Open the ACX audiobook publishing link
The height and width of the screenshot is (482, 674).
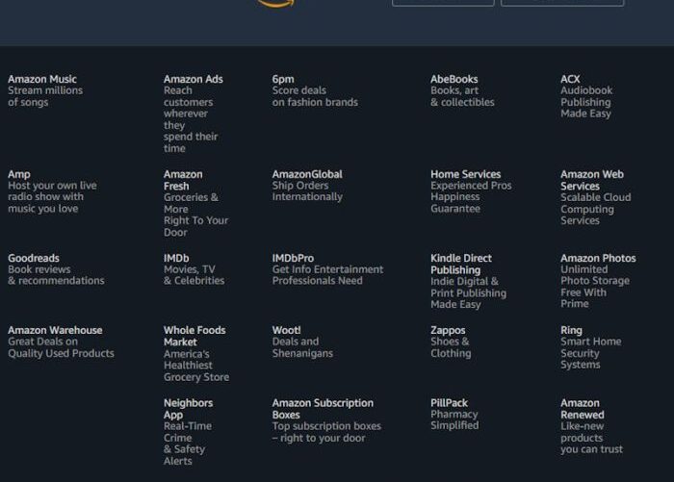tap(586, 96)
